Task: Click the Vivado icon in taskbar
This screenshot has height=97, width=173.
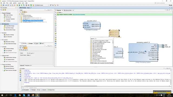Action: (37, 95)
